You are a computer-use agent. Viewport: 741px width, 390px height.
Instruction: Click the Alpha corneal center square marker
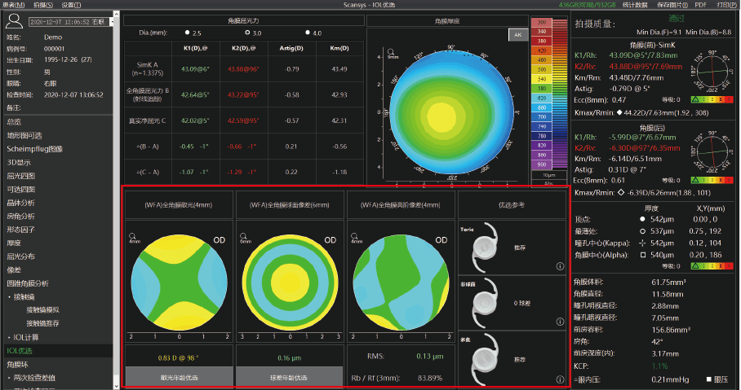point(643,255)
